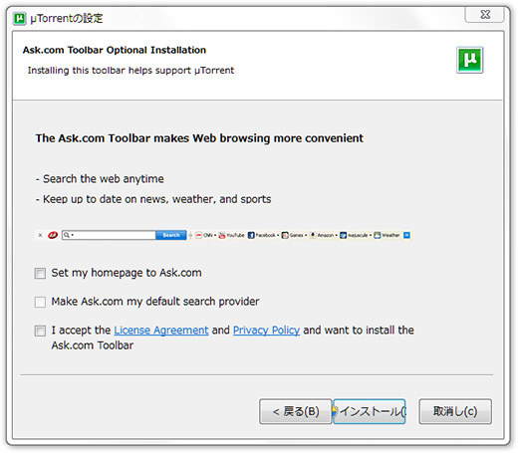Close the µTorrent setup dialog
Image resolution: width=518 pixels, height=453 pixels.
click(485, 15)
